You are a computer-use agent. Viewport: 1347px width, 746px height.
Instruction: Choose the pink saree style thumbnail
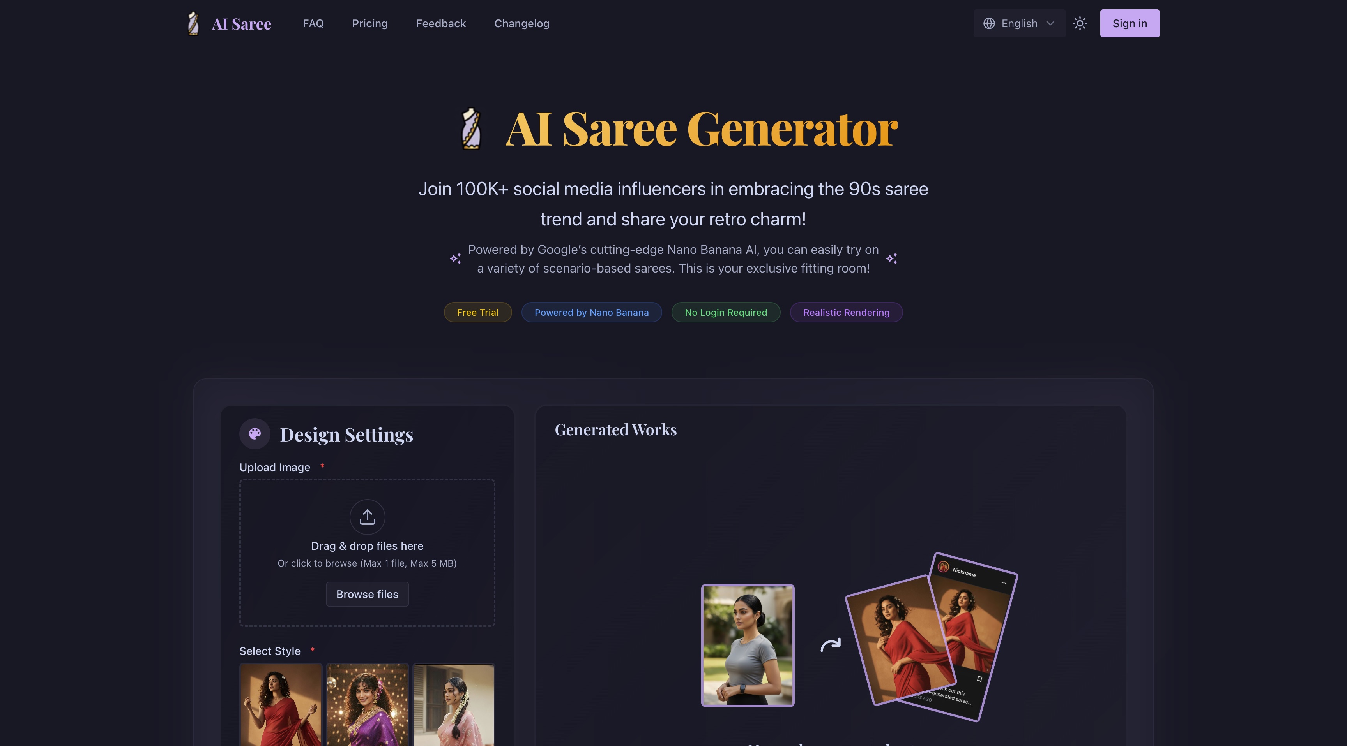[x=454, y=705]
